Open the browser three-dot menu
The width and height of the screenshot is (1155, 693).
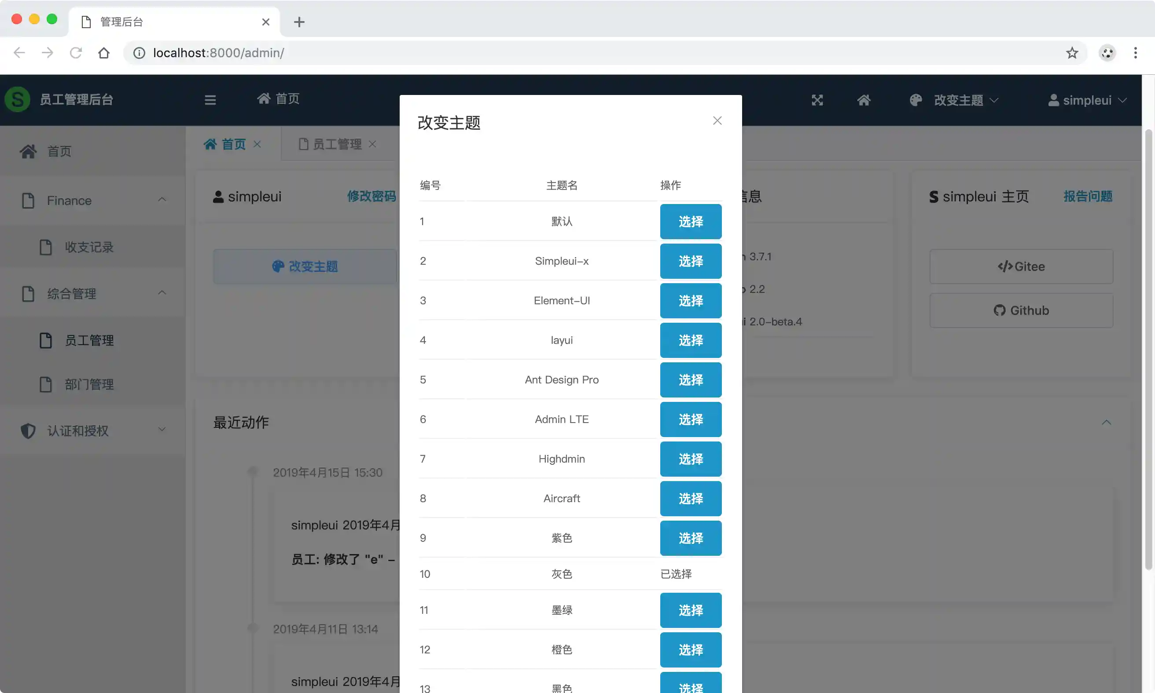(x=1135, y=53)
